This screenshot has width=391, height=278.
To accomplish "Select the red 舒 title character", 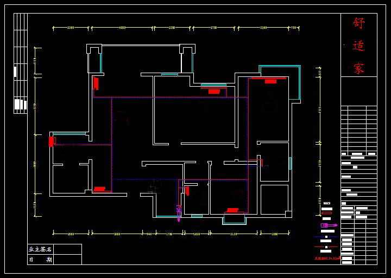I will [x=358, y=23].
